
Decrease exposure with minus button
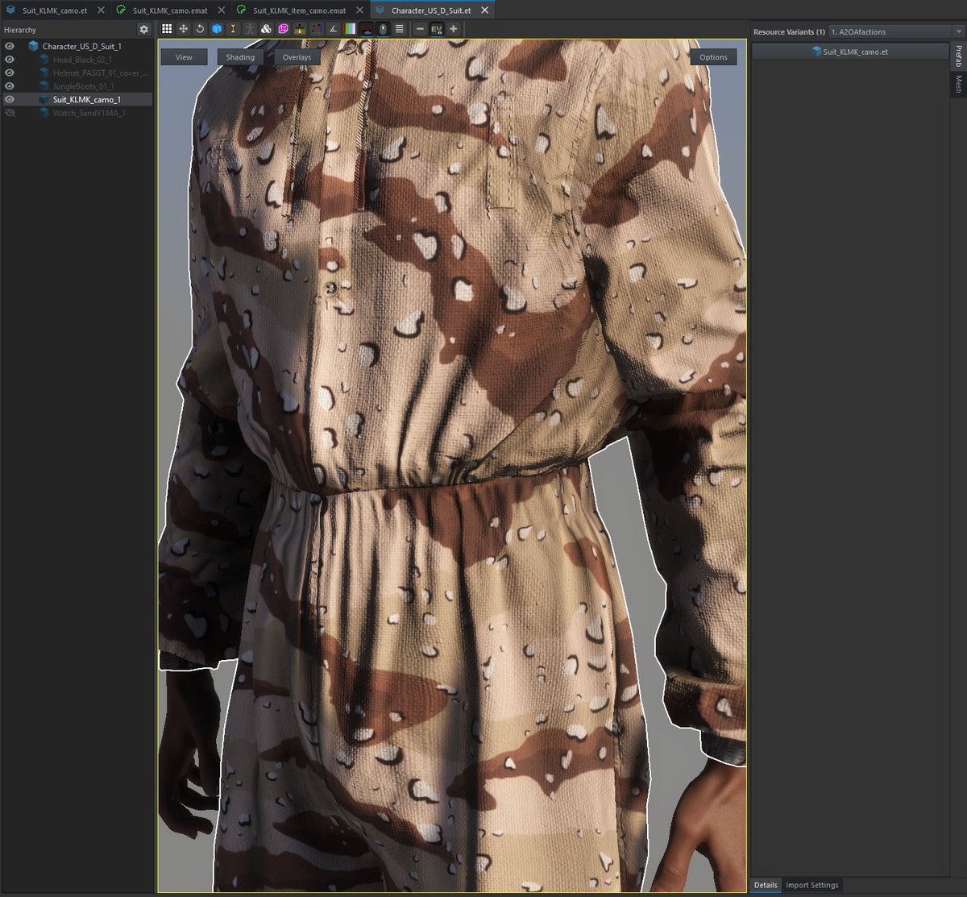pyautogui.click(x=420, y=29)
